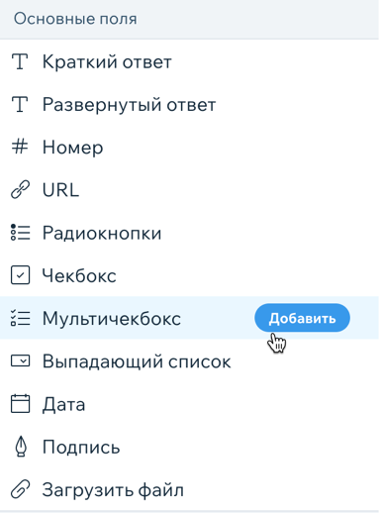The width and height of the screenshot is (380, 513).
Task: Click the Мультичекбокс checklist icon
Action: click(20, 318)
